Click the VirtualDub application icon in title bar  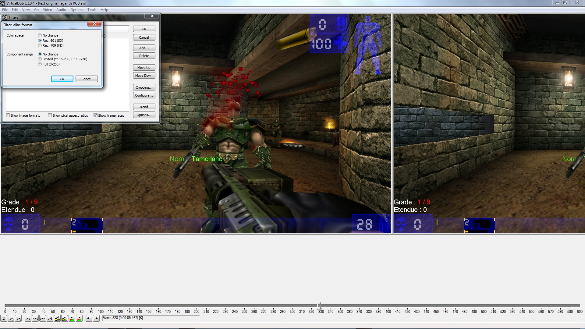(x=3, y=3)
